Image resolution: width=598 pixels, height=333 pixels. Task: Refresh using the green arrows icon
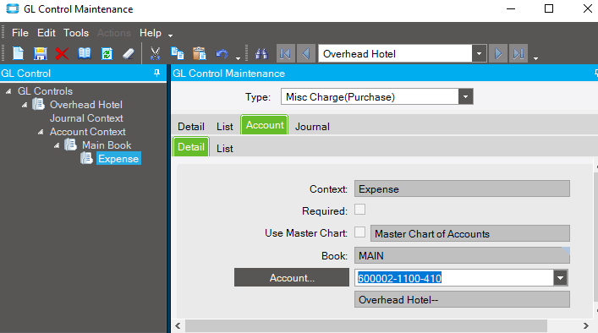pyautogui.click(x=107, y=53)
